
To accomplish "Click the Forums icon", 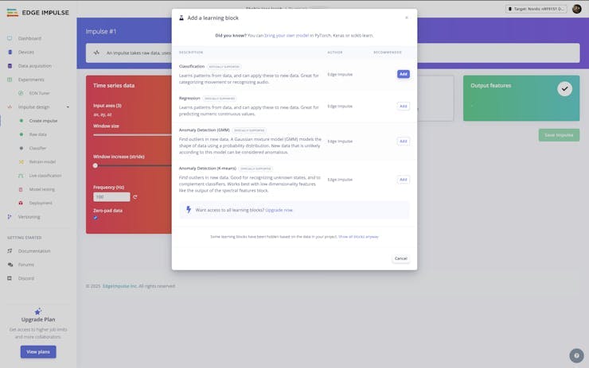I will (10, 265).
